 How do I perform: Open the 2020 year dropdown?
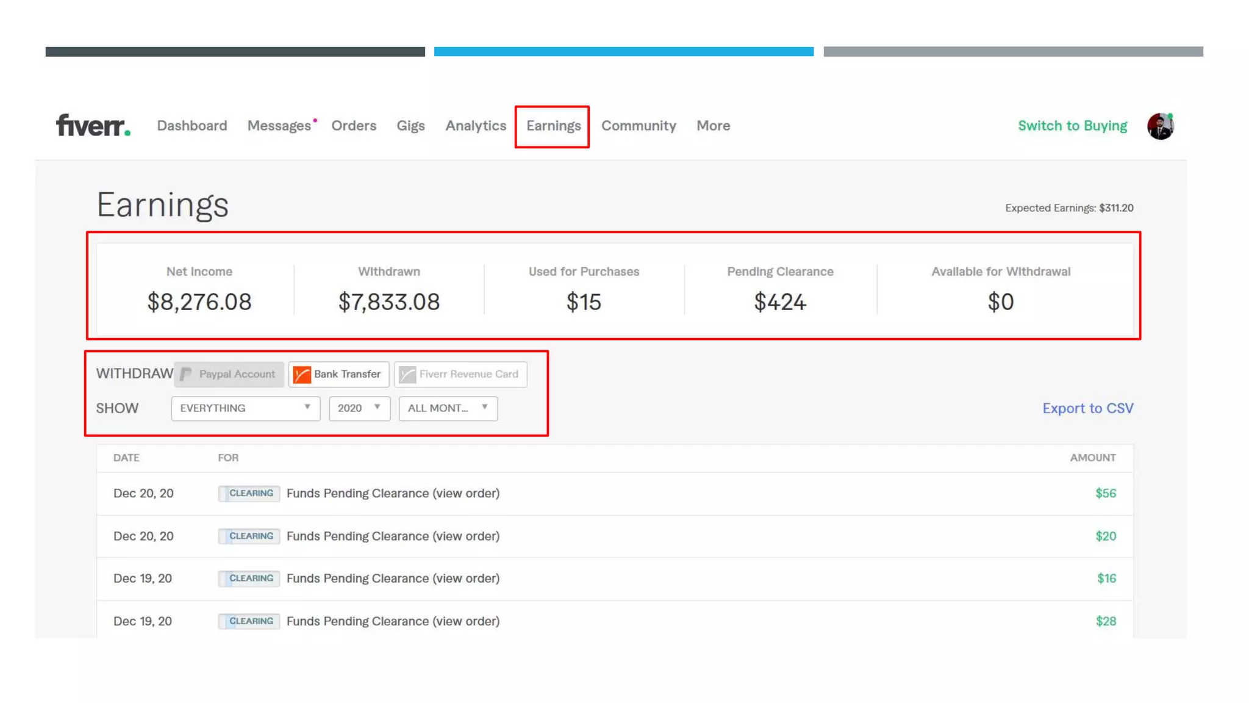(359, 408)
